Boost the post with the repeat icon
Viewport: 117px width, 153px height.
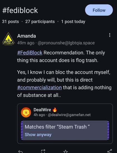click(x=43, y=151)
